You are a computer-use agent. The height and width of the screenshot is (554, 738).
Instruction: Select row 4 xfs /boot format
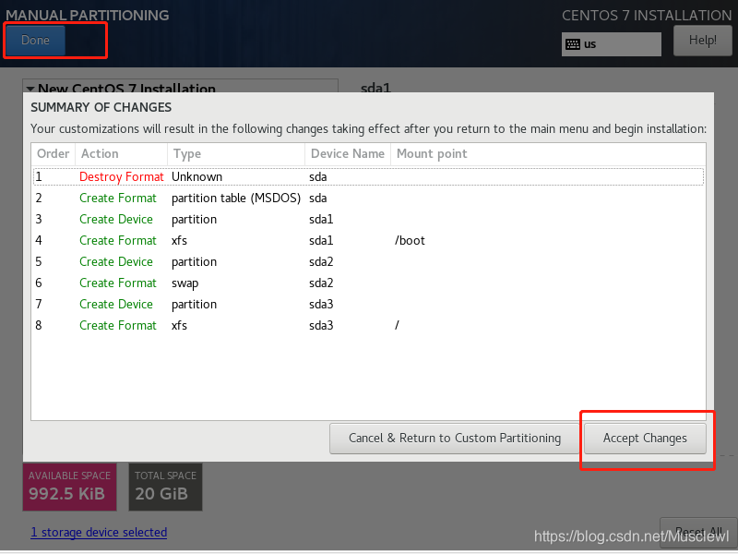click(368, 240)
